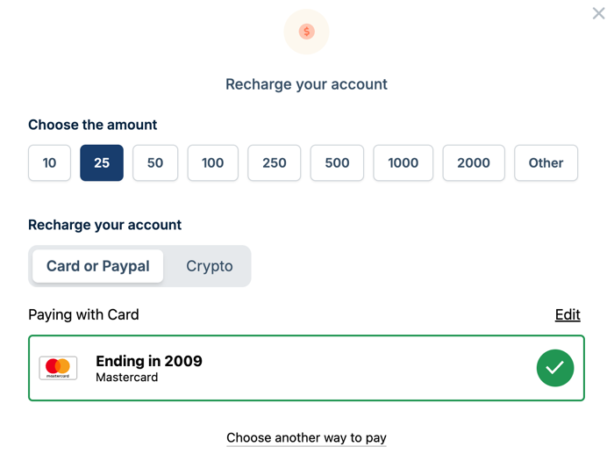614x461 pixels.
Task: Select the 10 amount option
Action: click(49, 162)
